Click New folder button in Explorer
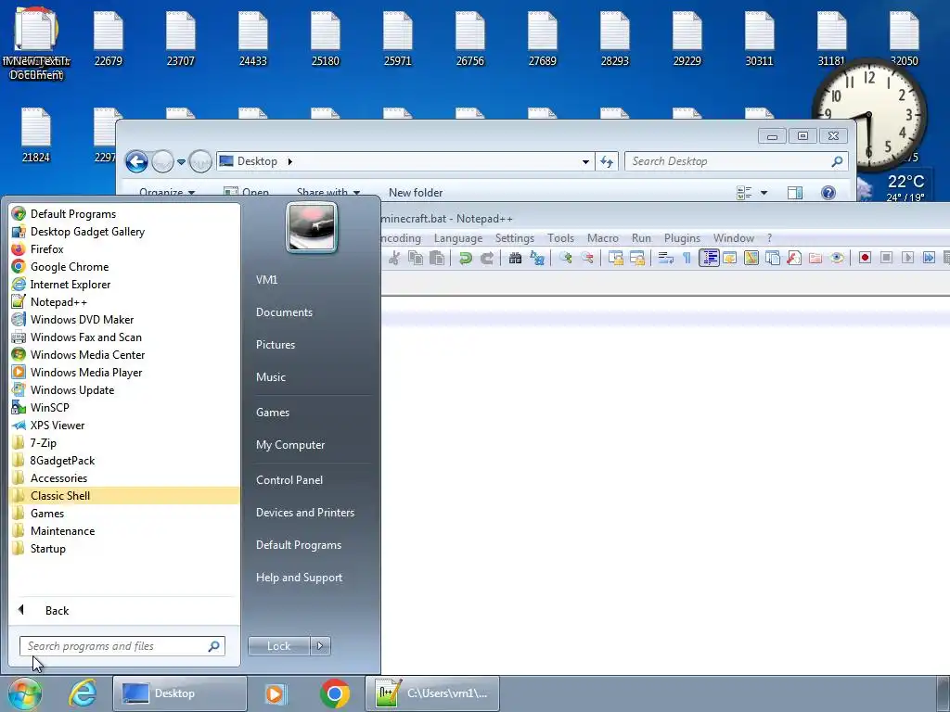This screenshot has width=950, height=712. (416, 193)
